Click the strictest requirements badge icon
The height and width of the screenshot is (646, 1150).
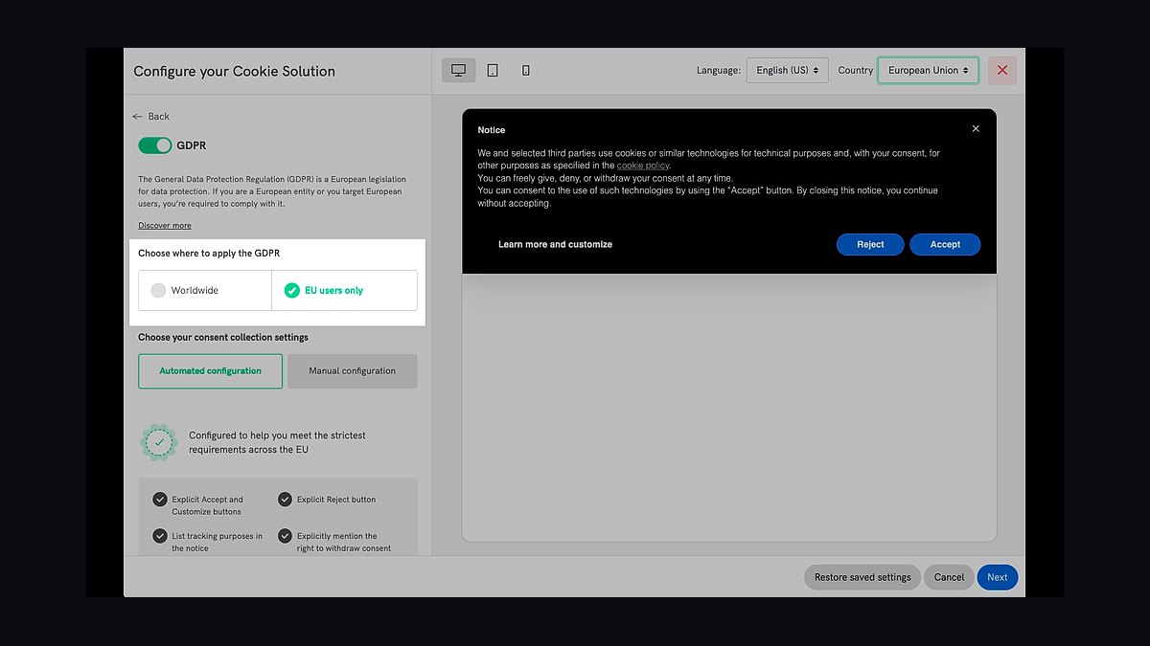click(x=159, y=442)
